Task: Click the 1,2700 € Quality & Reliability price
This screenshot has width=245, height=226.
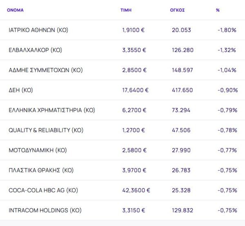Action: [x=134, y=130]
